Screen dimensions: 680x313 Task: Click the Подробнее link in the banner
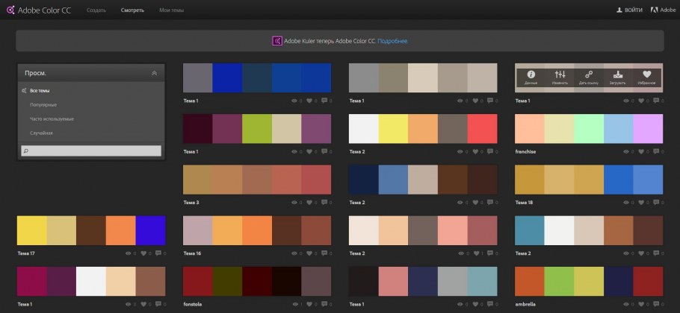pos(393,41)
